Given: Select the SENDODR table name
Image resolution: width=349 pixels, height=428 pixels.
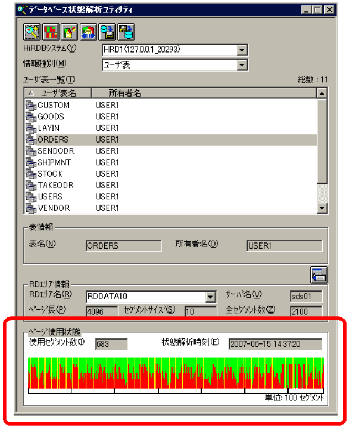Looking at the screenshot, I should (x=56, y=151).
